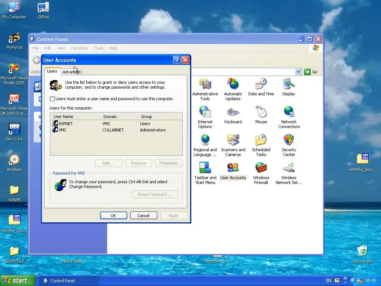The width and height of the screenshot is (381, 286).
Task: Select AnyBurn desktop shortcut
Action: (14, 163)
